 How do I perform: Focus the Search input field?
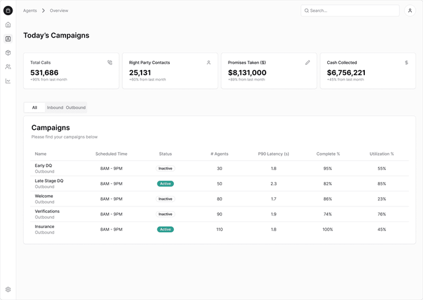tap(350, 11)
